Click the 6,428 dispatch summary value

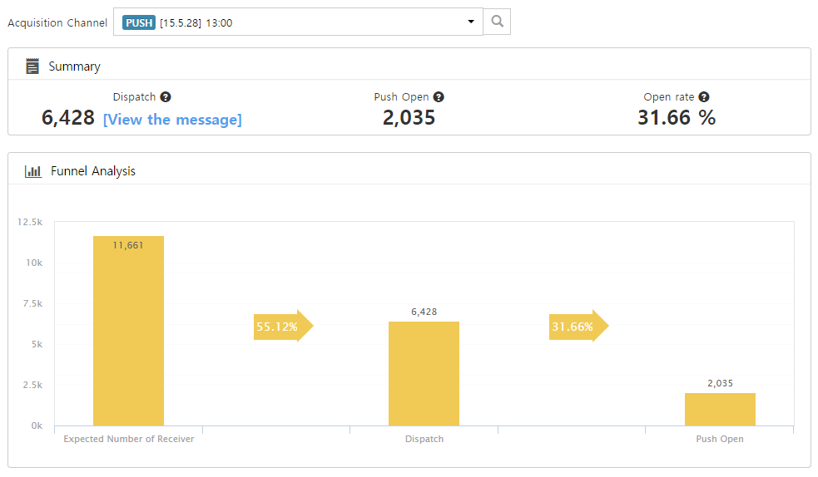(68, 118)
